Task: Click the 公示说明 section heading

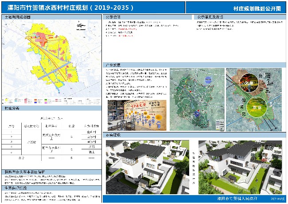Action: click(x=113, y=17)
